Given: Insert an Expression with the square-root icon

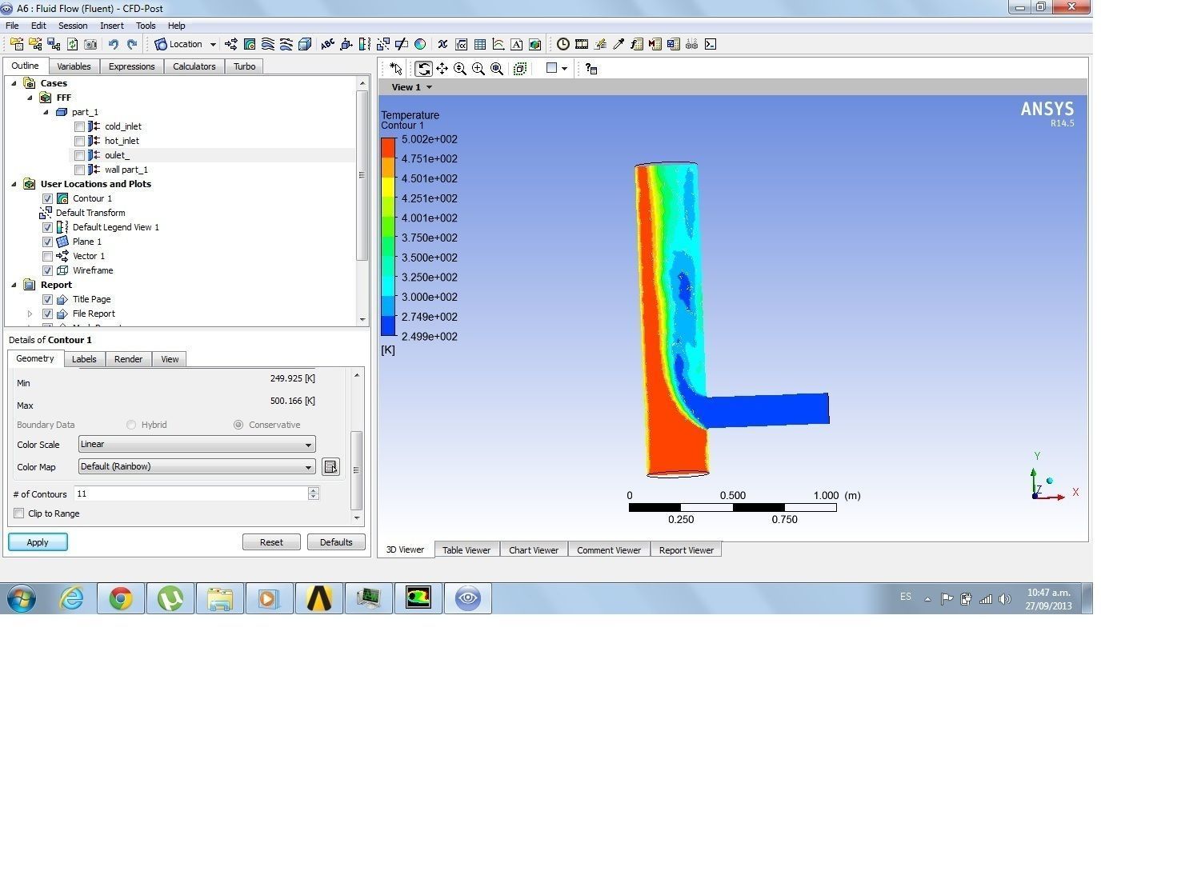Looking at the screenshot, I should point(461,44).
